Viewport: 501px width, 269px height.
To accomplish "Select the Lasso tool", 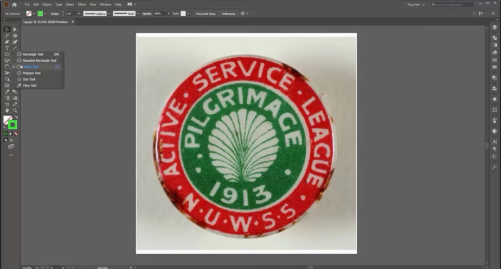I will [15, 35].
